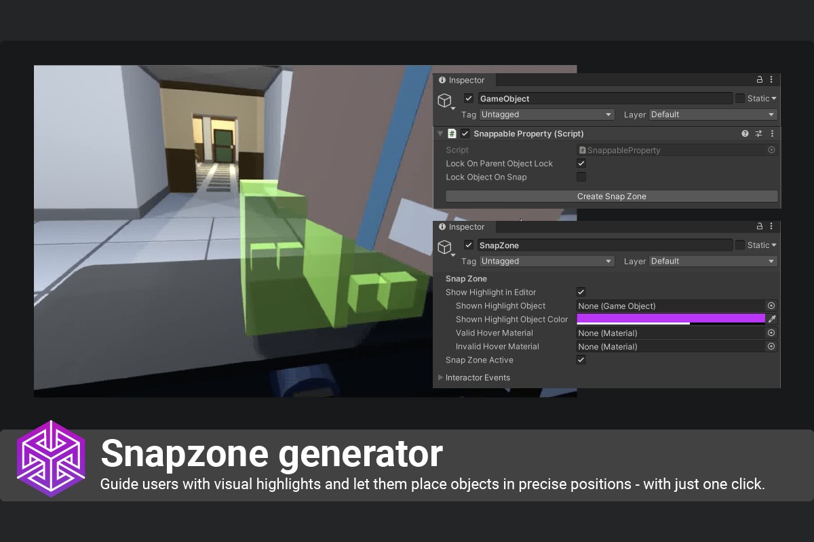Open the Tag dropdown in SnapZone Inspector
Screen dimensions: 814x542
tap(547, 261)
